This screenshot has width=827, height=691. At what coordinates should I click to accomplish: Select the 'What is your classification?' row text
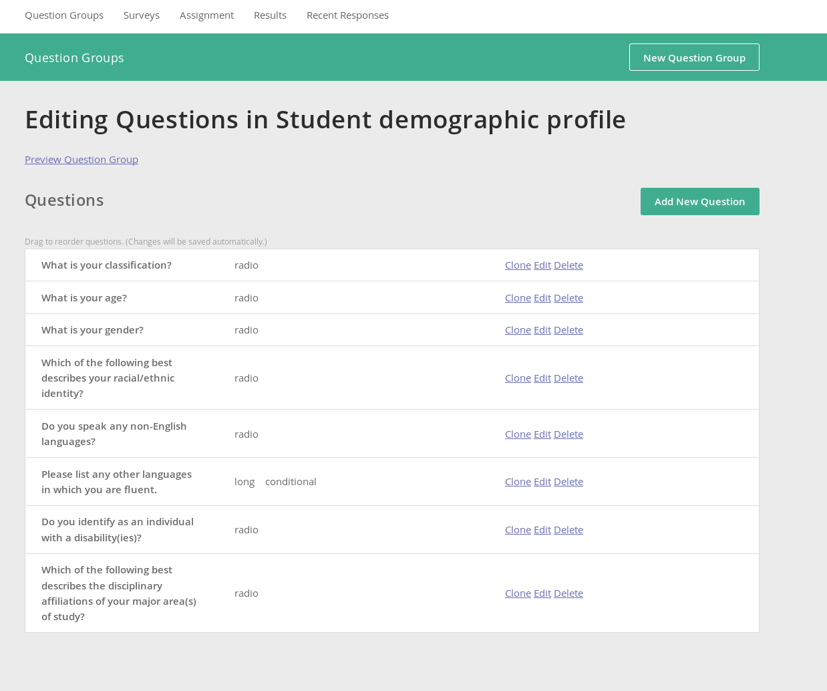pos(106,265)
